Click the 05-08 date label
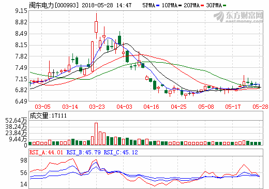This screenshot has width=269, height=189. pos(206,107)
